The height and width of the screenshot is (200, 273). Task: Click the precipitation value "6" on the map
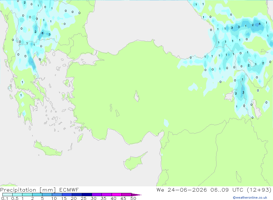click(42, 33)
